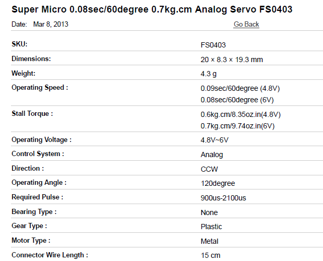This screenshot has width=323, height=261.
Task: Click the Gear Type value Plastic
Action: click(x=211, y=227)
